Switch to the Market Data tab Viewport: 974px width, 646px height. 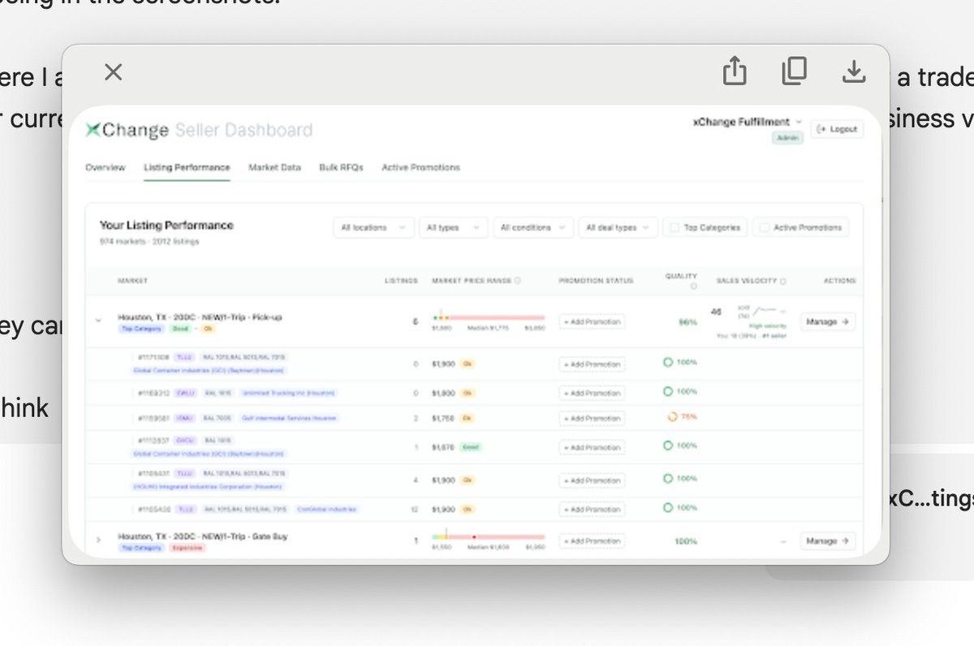[274, 167]
